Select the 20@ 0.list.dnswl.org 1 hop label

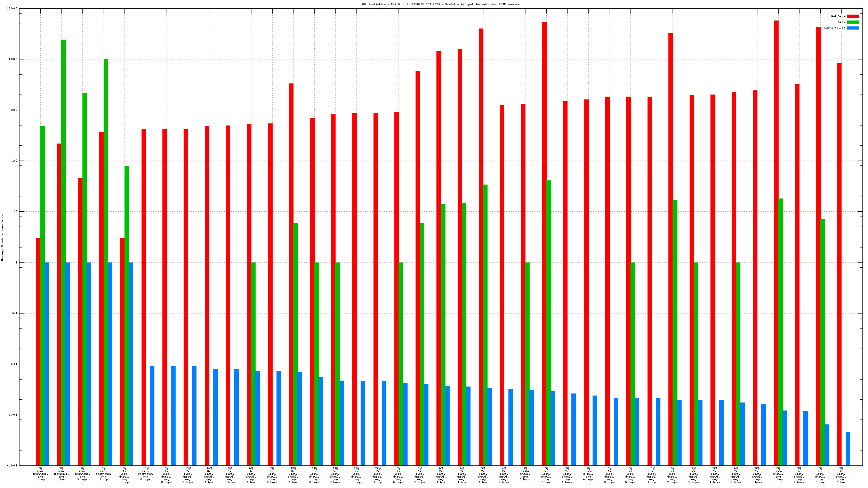pos(356,475)
